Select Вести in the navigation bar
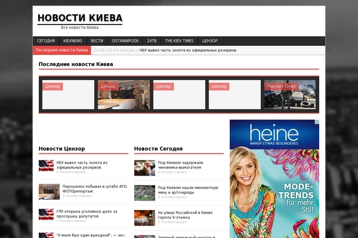 (97, 41)
